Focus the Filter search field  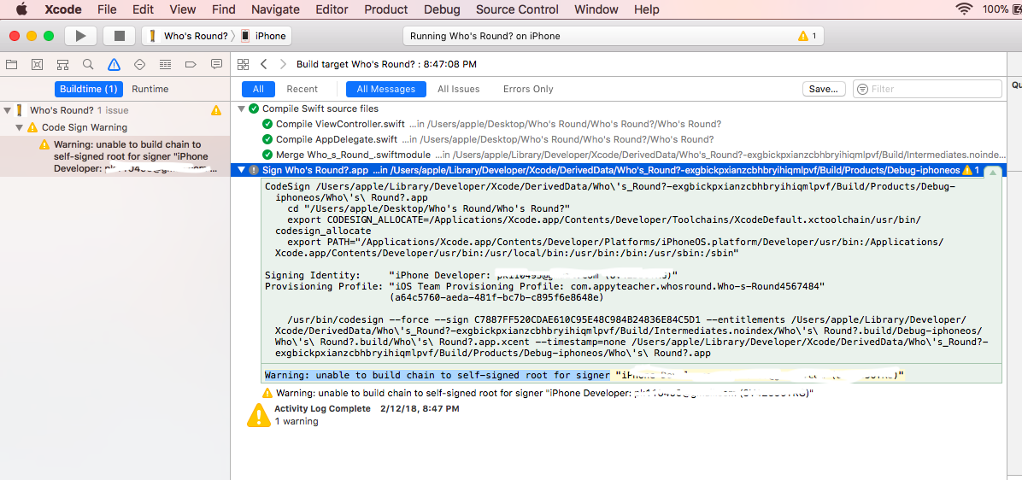(927, 89)
